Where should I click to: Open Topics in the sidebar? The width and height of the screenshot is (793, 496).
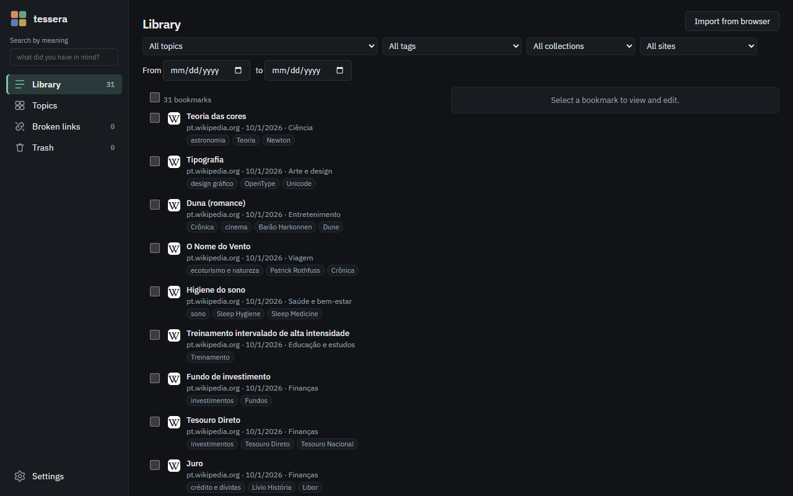coord(64,105)
